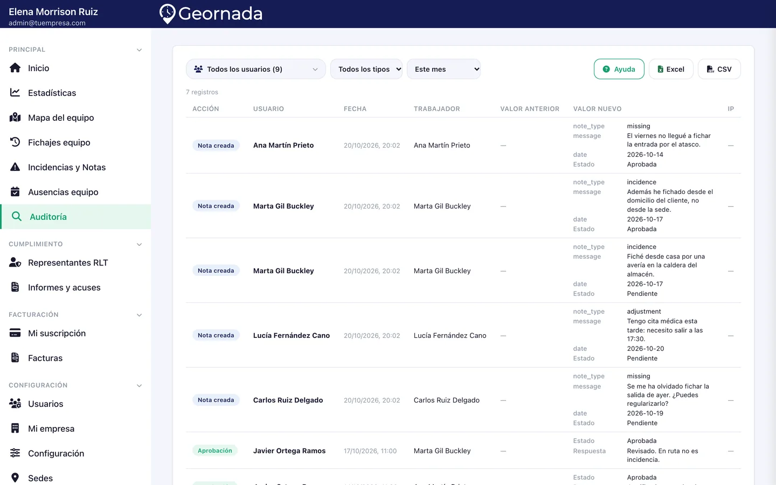Open the Todos los usuarios (9) dropdown
776x485 pixels.
256,69
